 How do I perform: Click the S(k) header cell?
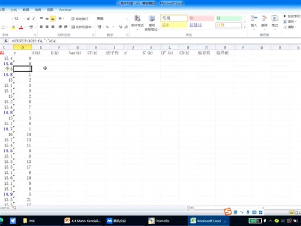[41, 53]
